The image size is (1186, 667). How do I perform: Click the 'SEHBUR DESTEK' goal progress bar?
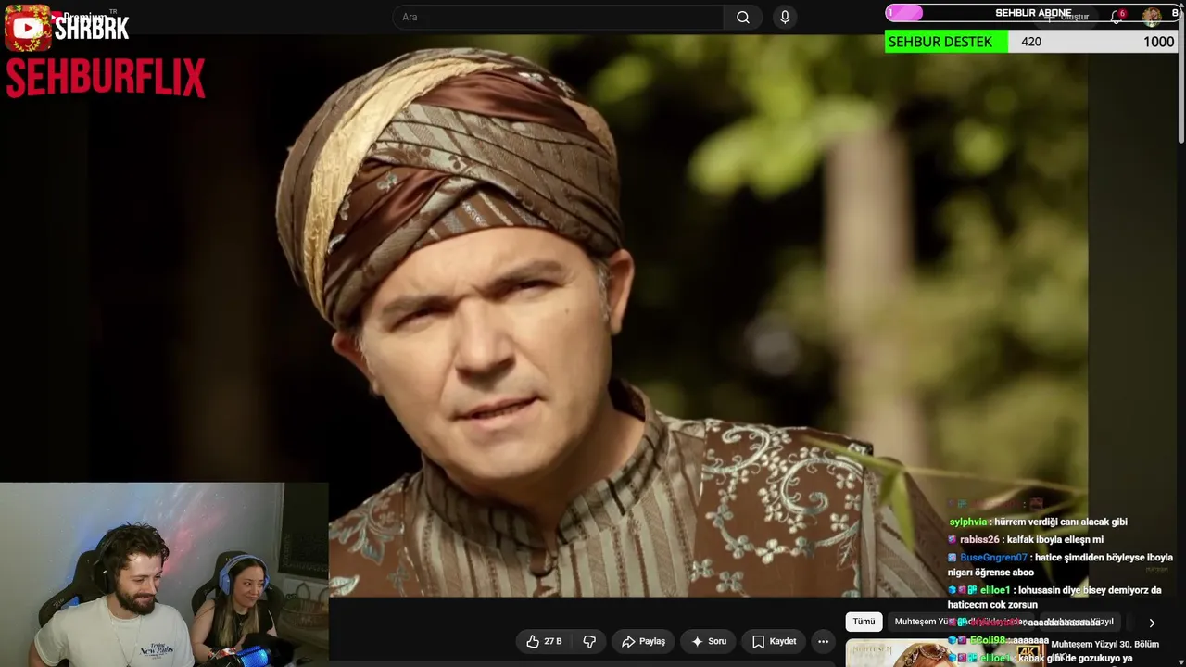(1031, 42)
